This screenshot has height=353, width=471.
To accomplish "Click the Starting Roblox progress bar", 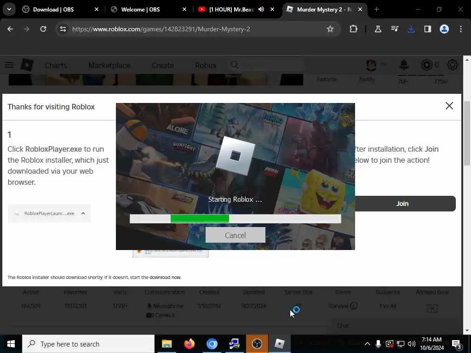I will [235, 218].
